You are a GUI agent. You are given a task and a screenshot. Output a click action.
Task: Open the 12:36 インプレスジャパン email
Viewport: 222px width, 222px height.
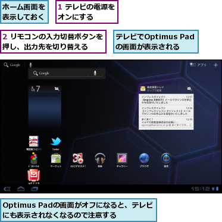pos(166,111)
